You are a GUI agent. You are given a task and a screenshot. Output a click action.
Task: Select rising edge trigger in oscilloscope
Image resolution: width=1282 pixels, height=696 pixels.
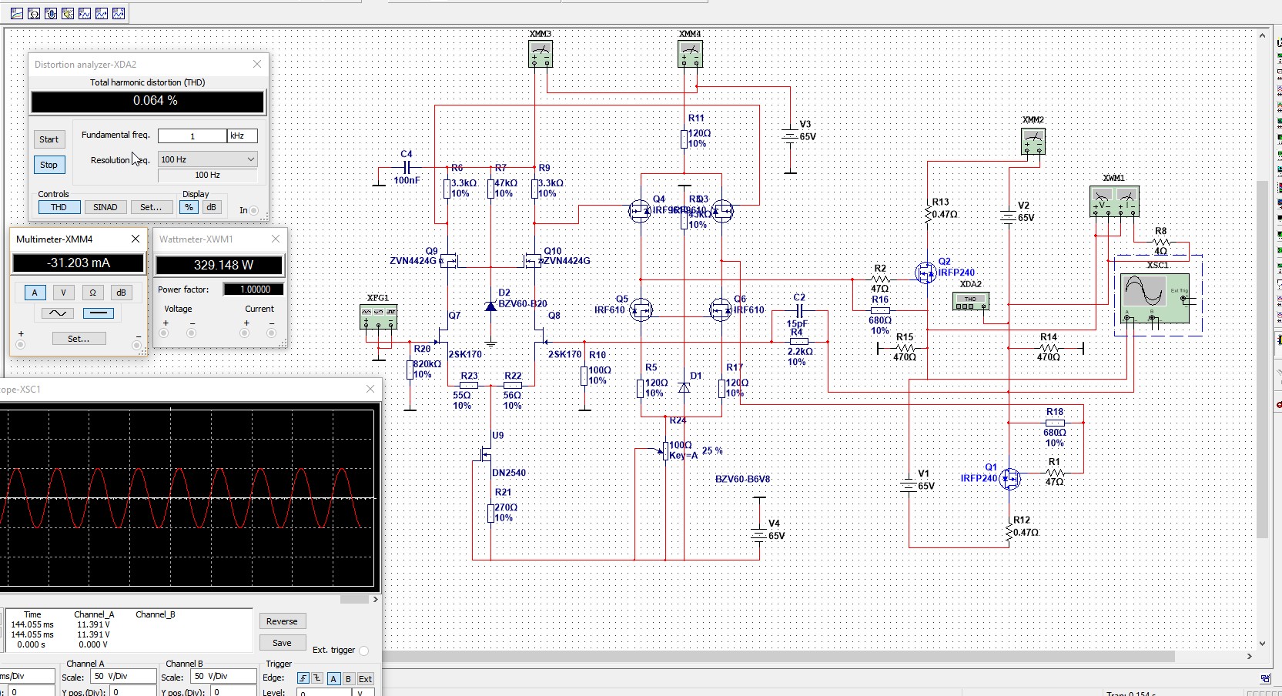click(x=303, y=678)
